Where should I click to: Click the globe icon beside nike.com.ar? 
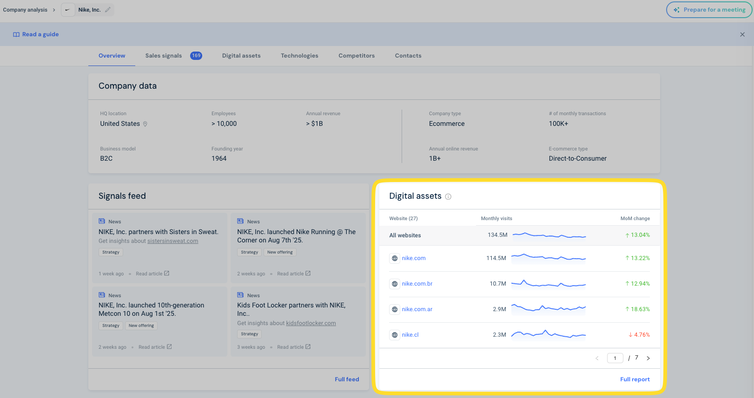pyautogui.click(x=395, y=309)
